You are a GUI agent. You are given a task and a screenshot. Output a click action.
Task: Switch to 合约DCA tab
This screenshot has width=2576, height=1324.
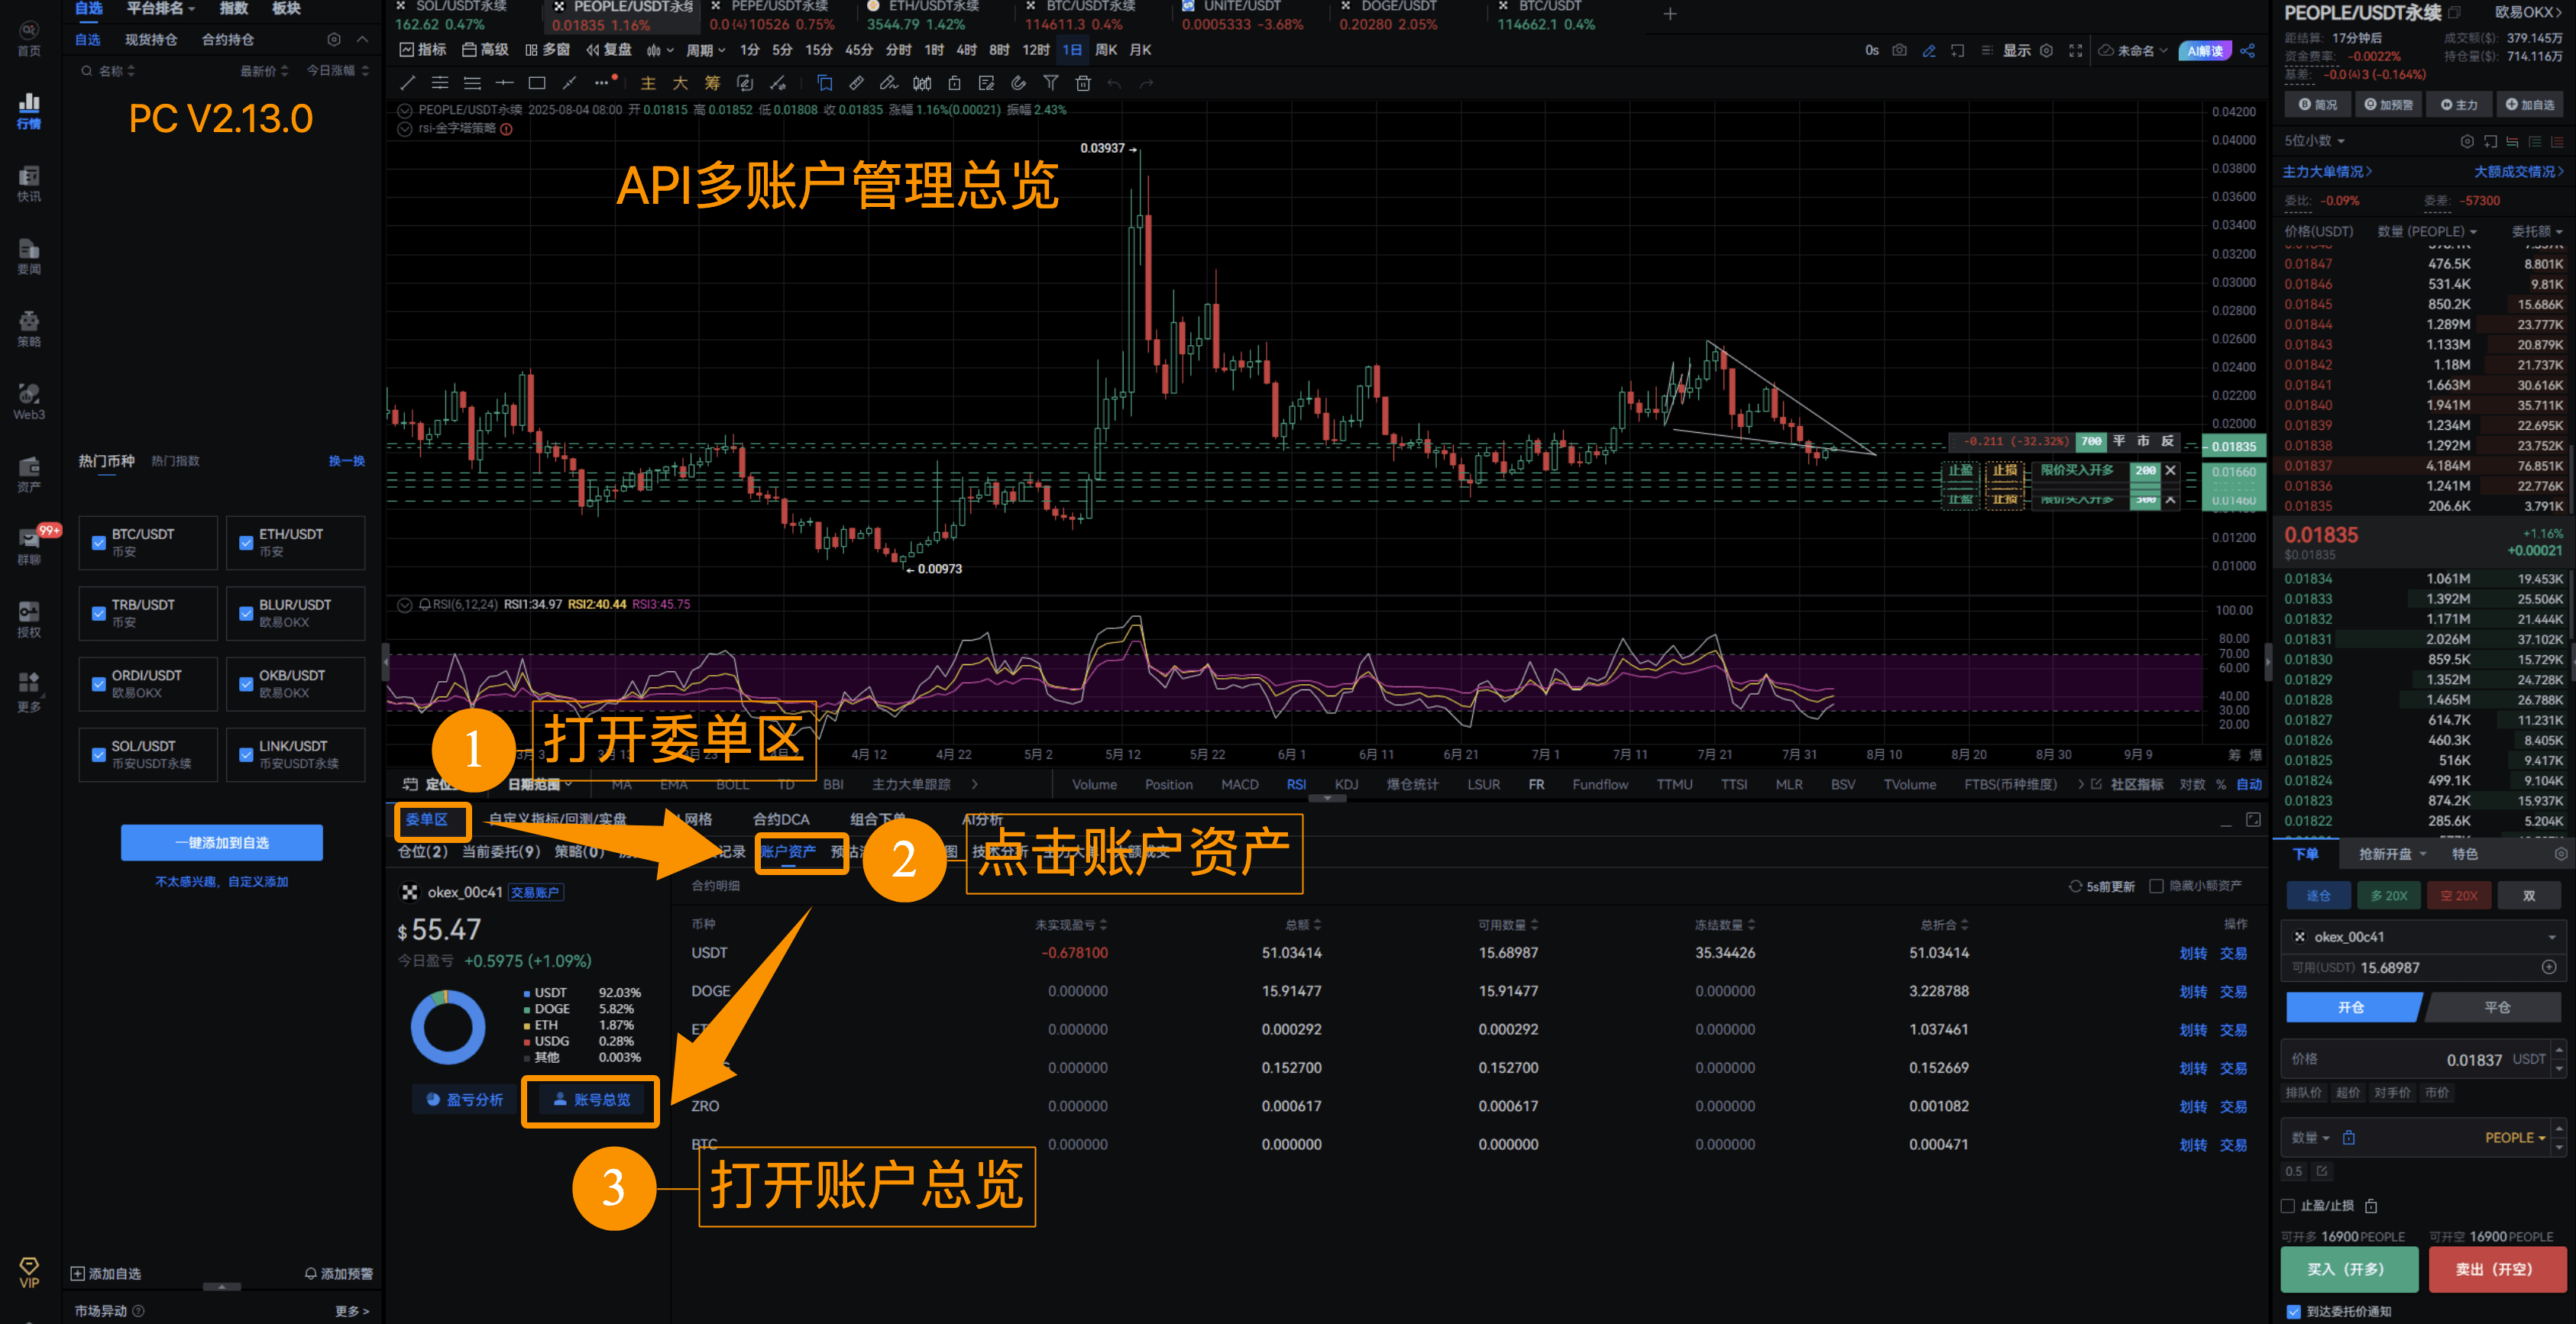point(781,819)
